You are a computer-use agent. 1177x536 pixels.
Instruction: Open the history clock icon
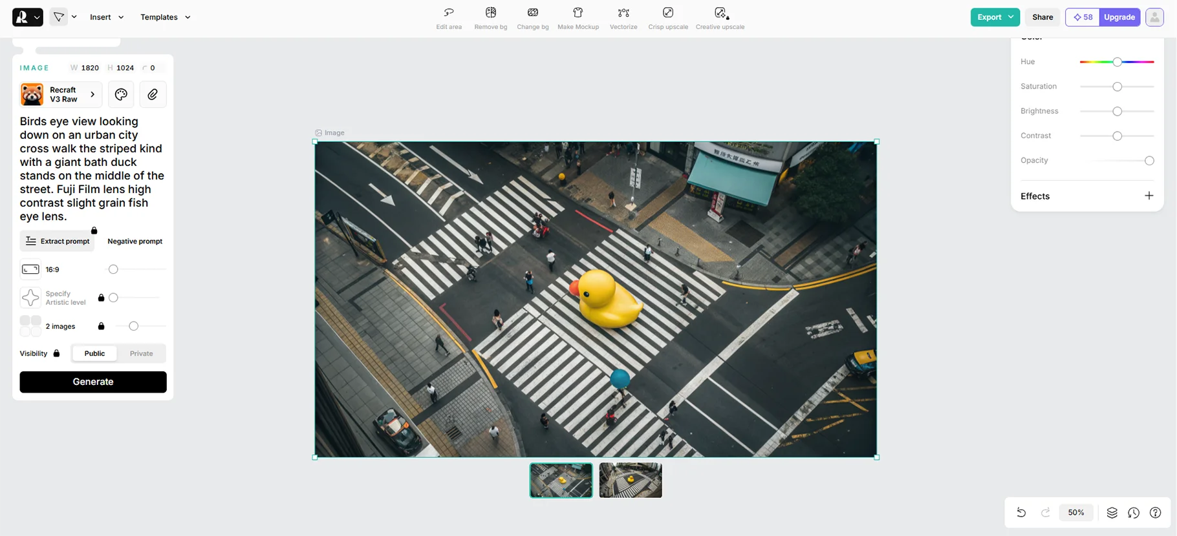click(x=1134, y=512)
